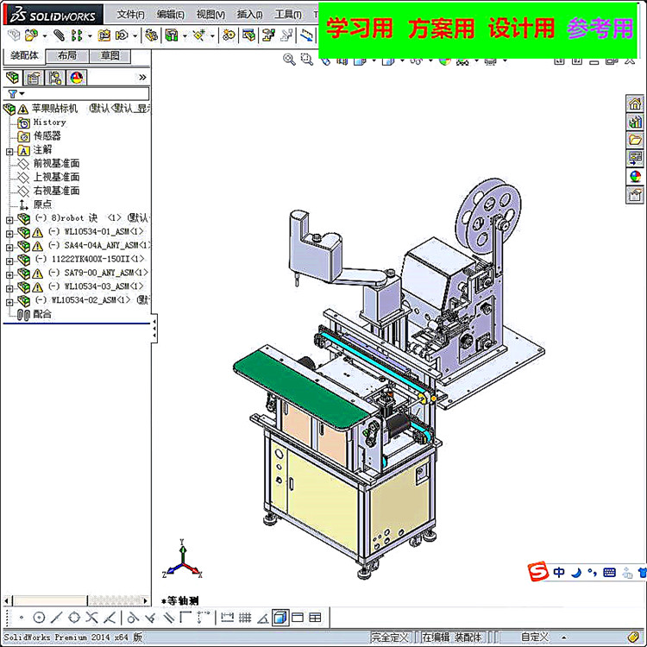Image resolution: width=647 pixels, height=647 pixels.
Task: Open the Appearances color ball in task pane
Action: (x=635, y=177)
